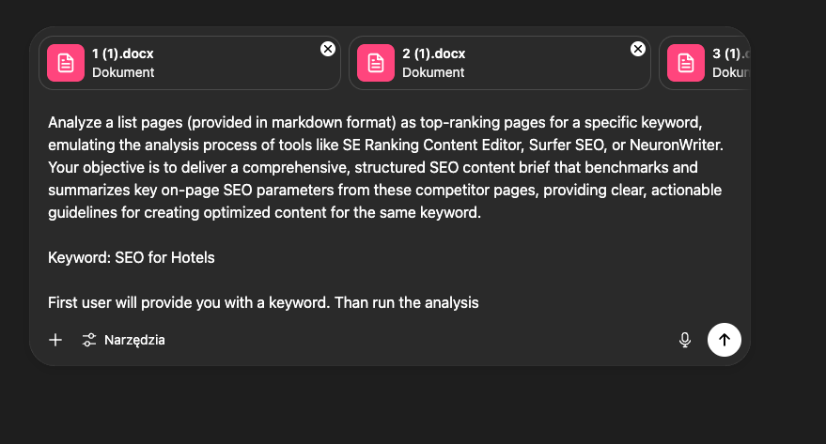
Task: Click the pink document icon of 1 (1).docx
Action: tap(66, 63)
